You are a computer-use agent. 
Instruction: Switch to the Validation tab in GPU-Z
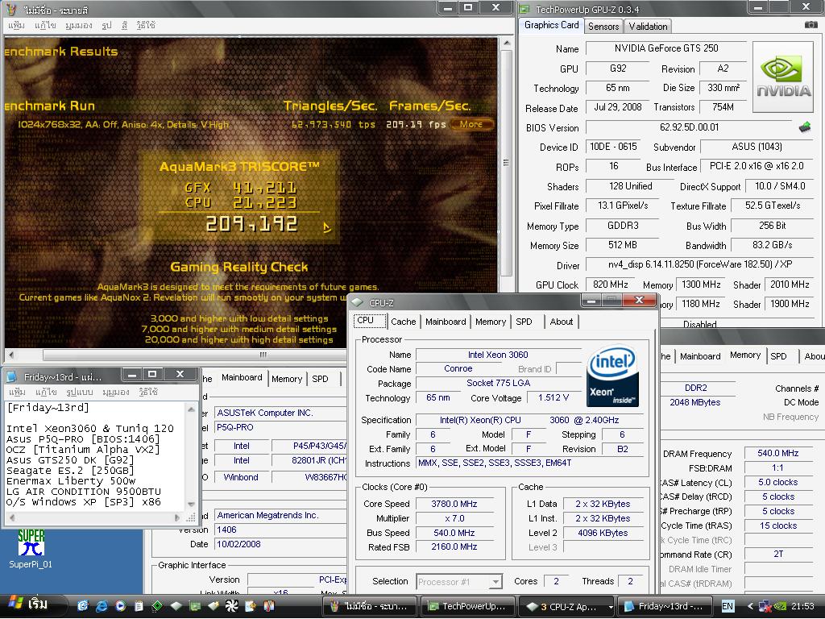point(648,26)
